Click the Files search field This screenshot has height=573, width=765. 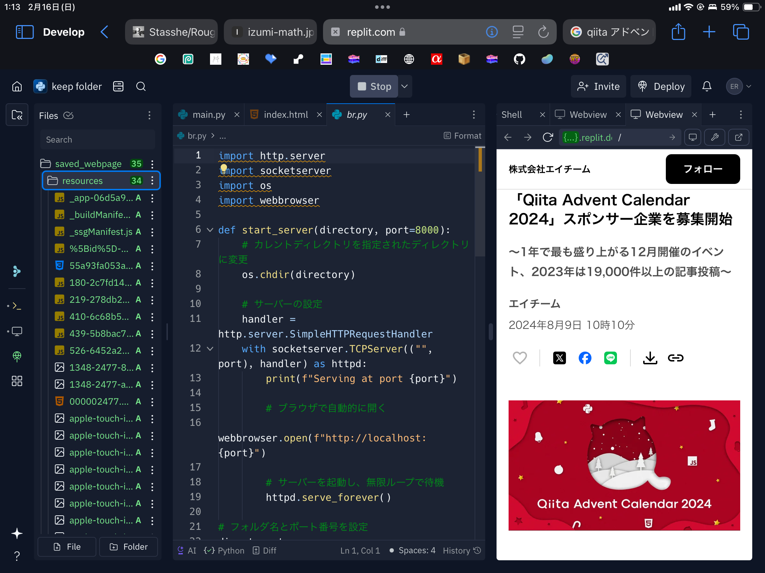pos(97,140)
